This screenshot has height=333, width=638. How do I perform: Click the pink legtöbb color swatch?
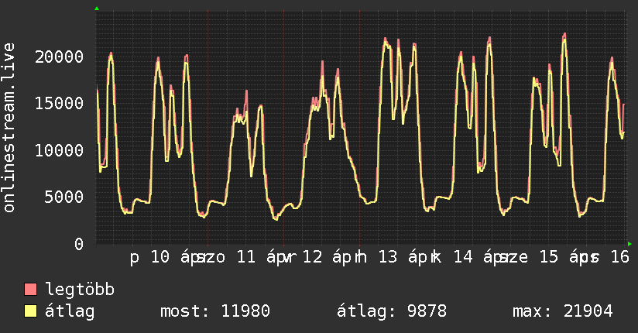pyautogui.click(x=30, y=289)
